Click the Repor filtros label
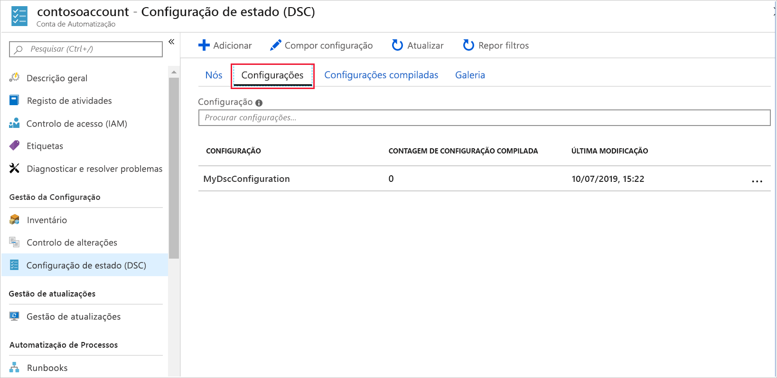777x378 pixels. click(504, 45)
